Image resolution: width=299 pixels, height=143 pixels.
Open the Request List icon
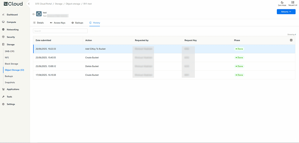click(292, 3)
